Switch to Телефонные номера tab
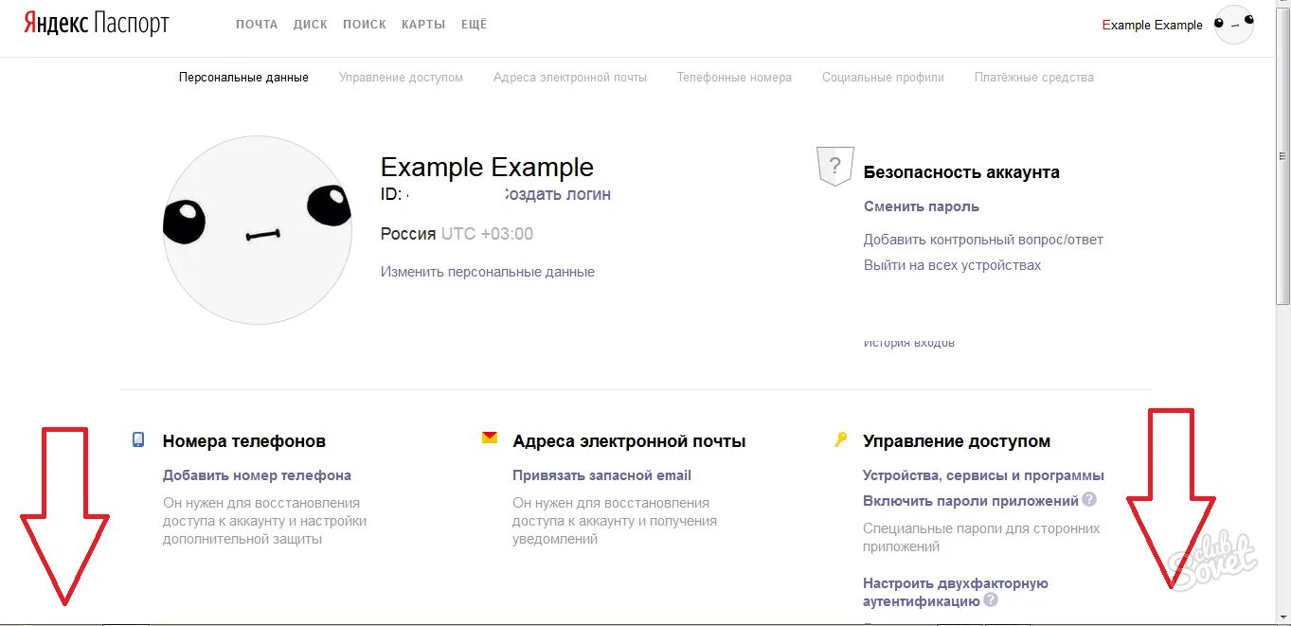Image resolution: width=1291 pixels, height=626 pixels. pos(734,78)
